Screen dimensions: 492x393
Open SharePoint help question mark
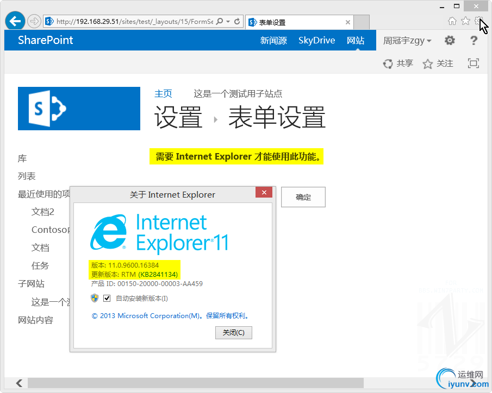pos(474,40)
